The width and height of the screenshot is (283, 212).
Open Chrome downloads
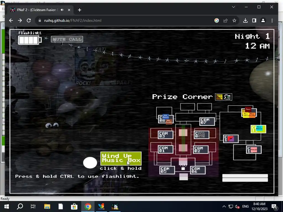click(x=245, y=20)
